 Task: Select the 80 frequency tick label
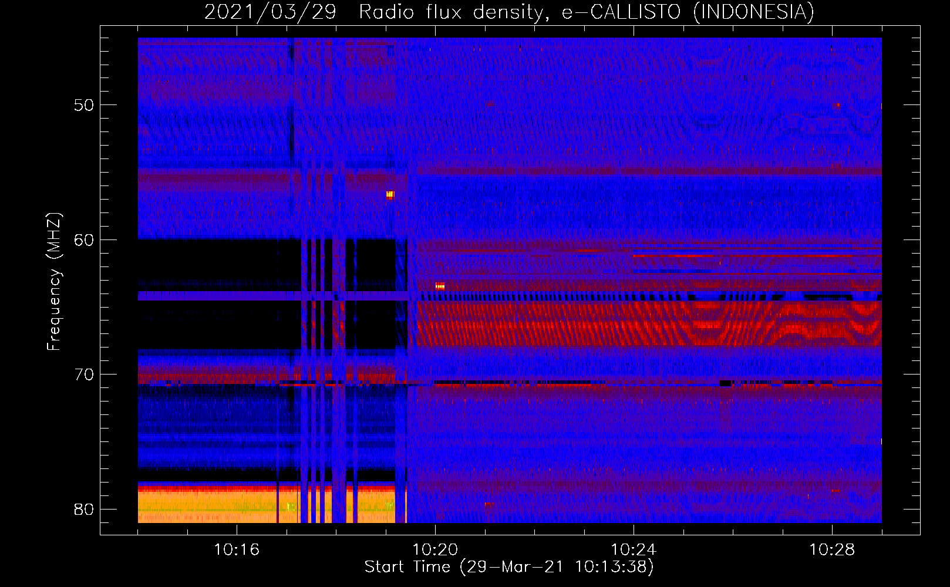click(x=84, y=509)
